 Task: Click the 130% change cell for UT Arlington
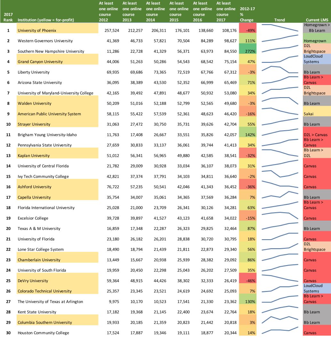[247, 299]
